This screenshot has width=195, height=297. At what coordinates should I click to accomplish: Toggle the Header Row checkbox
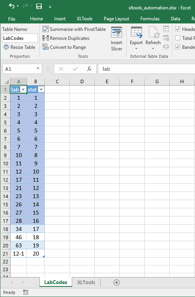click(x=177, y=29)
